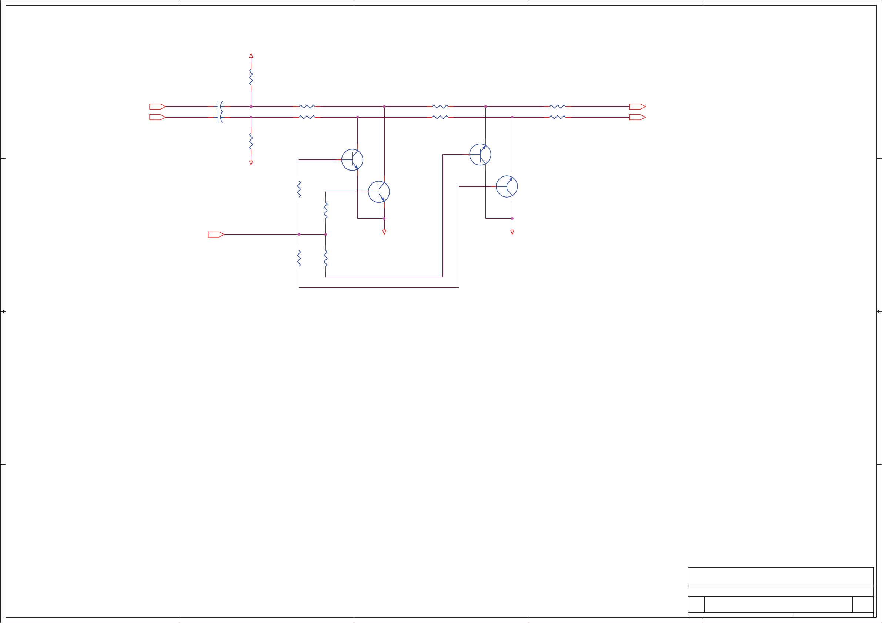
Task: Click the lone control input port symbol
Action: pyautogui.click(x=216, y=234)
